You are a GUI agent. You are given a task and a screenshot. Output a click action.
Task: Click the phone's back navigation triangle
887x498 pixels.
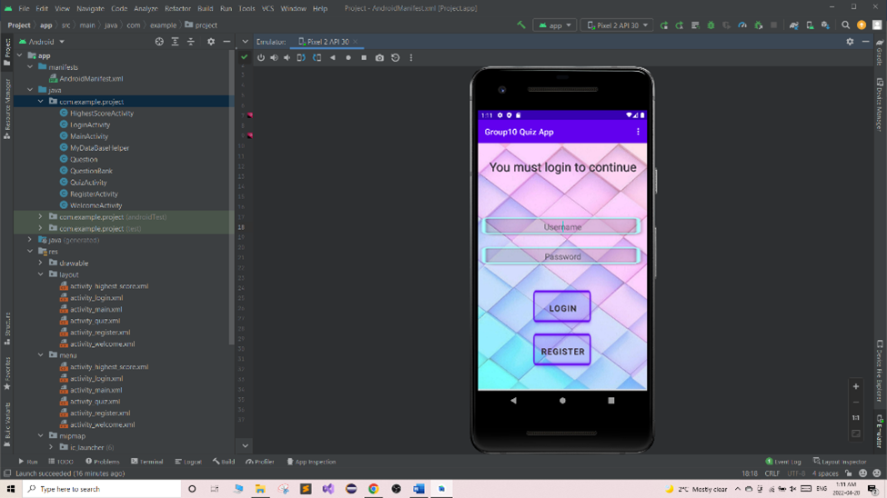[x=513, y=400]
